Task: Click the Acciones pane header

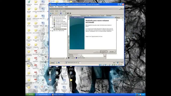Action: pyautogui.click(x=115, y=16)
